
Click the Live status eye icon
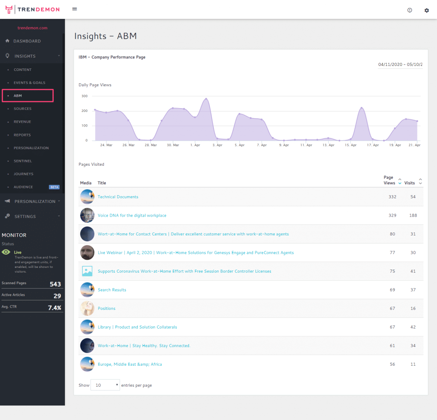click(6, 252)
